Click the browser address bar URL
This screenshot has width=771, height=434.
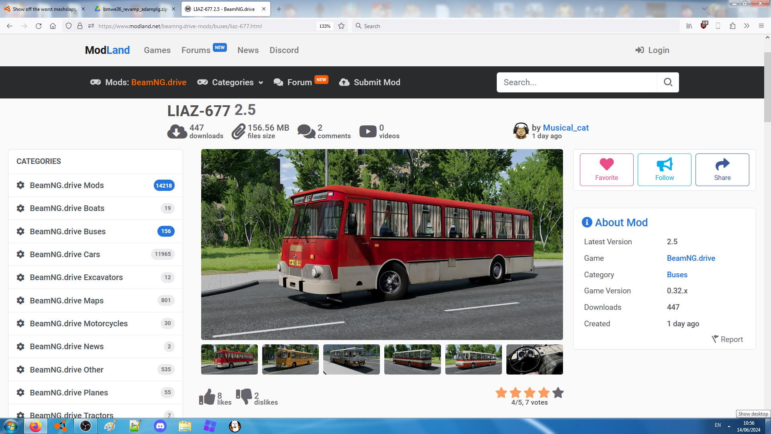pyautogui.click(x=180, y=26)
